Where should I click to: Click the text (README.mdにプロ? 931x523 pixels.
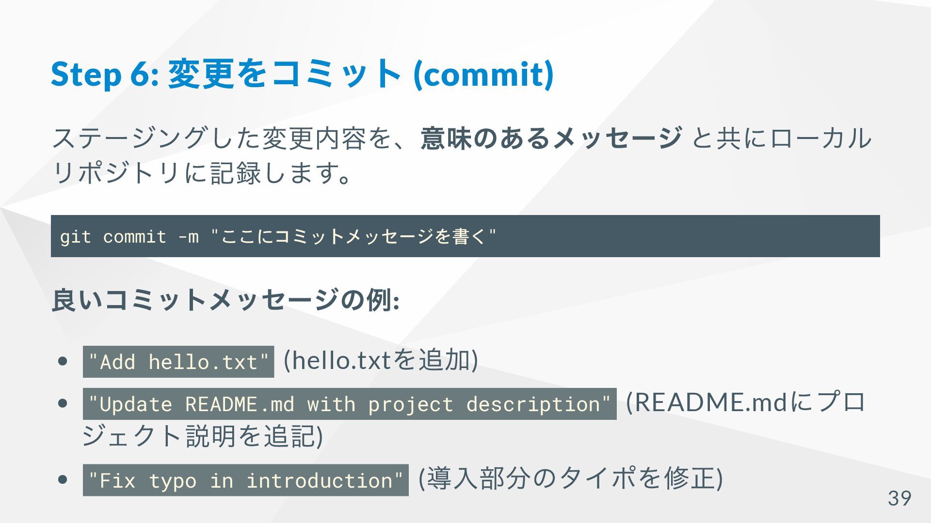(746, 402)
